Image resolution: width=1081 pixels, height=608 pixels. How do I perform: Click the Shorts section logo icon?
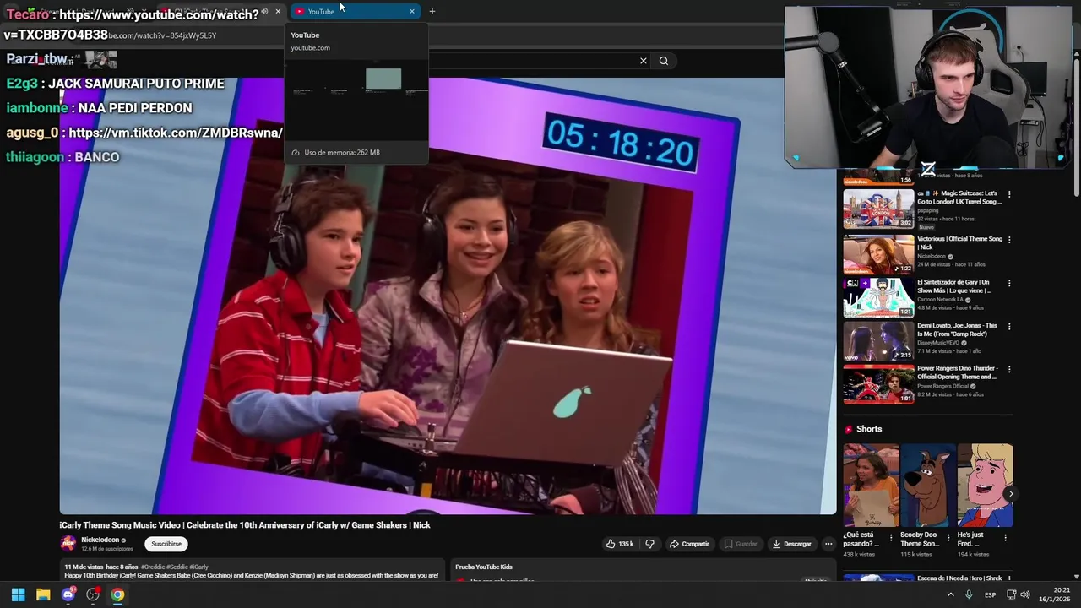tap(849, 429)
